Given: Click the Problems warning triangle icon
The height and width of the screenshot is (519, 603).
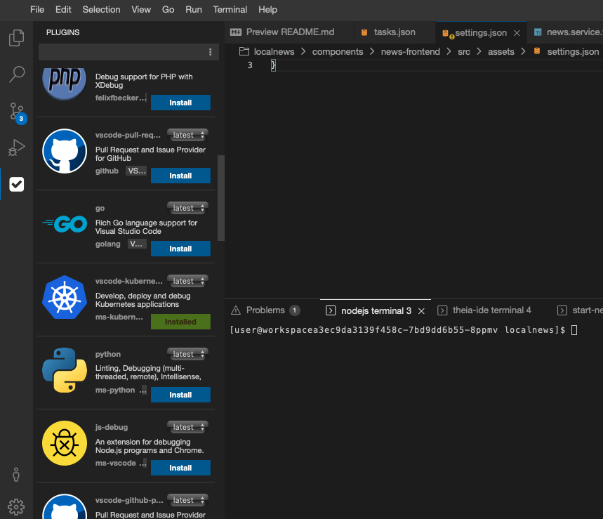Looking at the screenshot, I should pyautogui.click(x=236, y=310).
